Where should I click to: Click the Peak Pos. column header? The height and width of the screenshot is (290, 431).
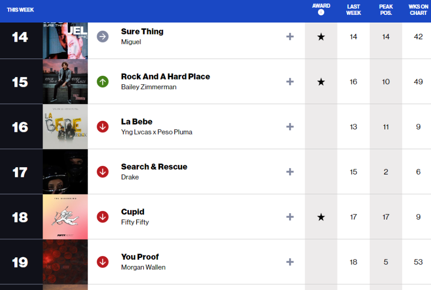pos(386,10)
